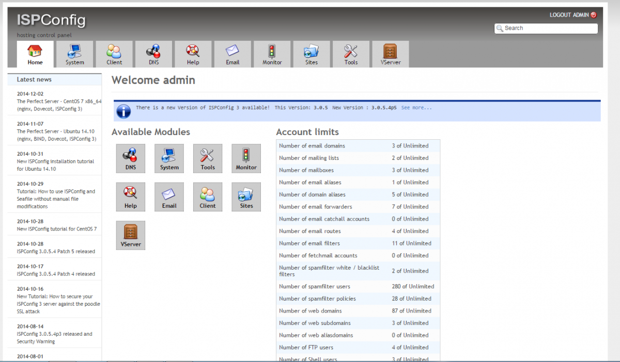Select the Number of email domains row
The height and width of the screenshot is (362, 620).
tap(358, 146)
